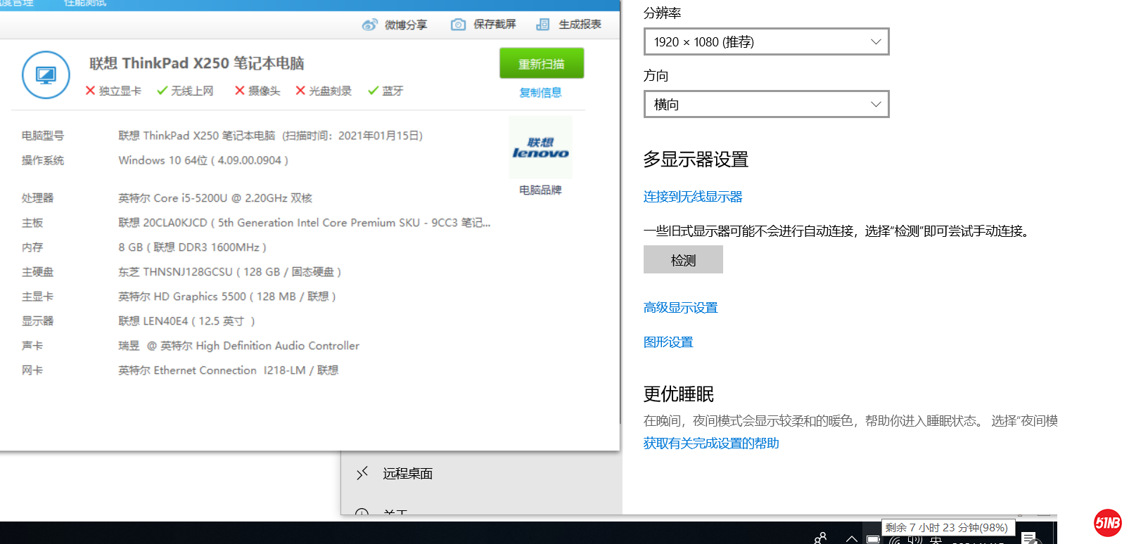
Task: Open the 图形设置 link
Action: point(668,342)
